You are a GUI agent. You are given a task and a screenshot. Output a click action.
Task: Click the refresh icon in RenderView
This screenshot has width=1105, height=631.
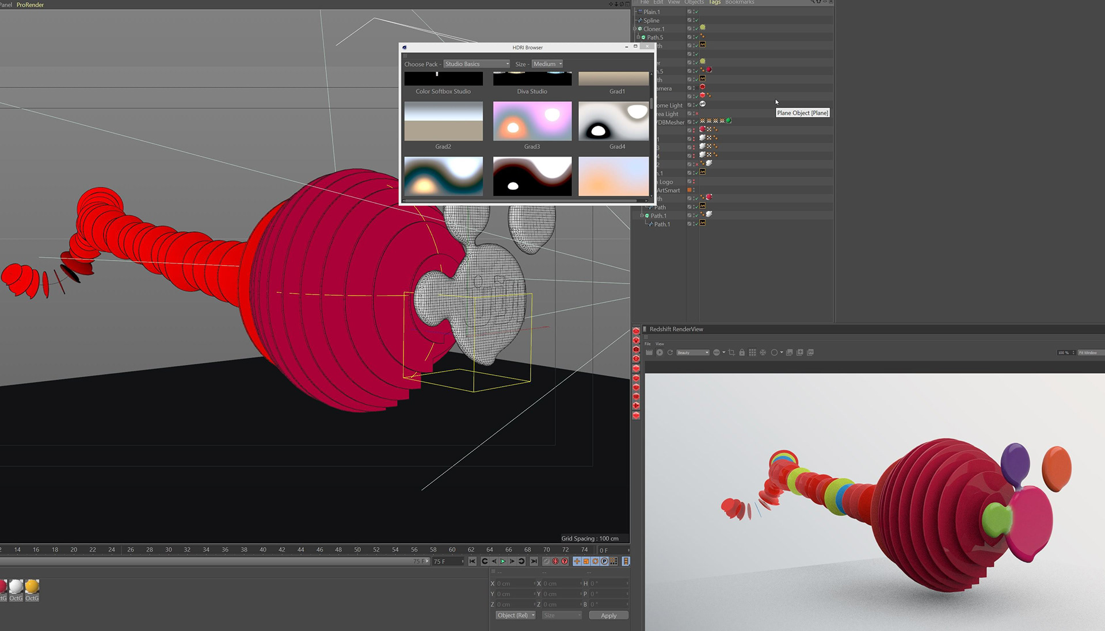point(670,353)
